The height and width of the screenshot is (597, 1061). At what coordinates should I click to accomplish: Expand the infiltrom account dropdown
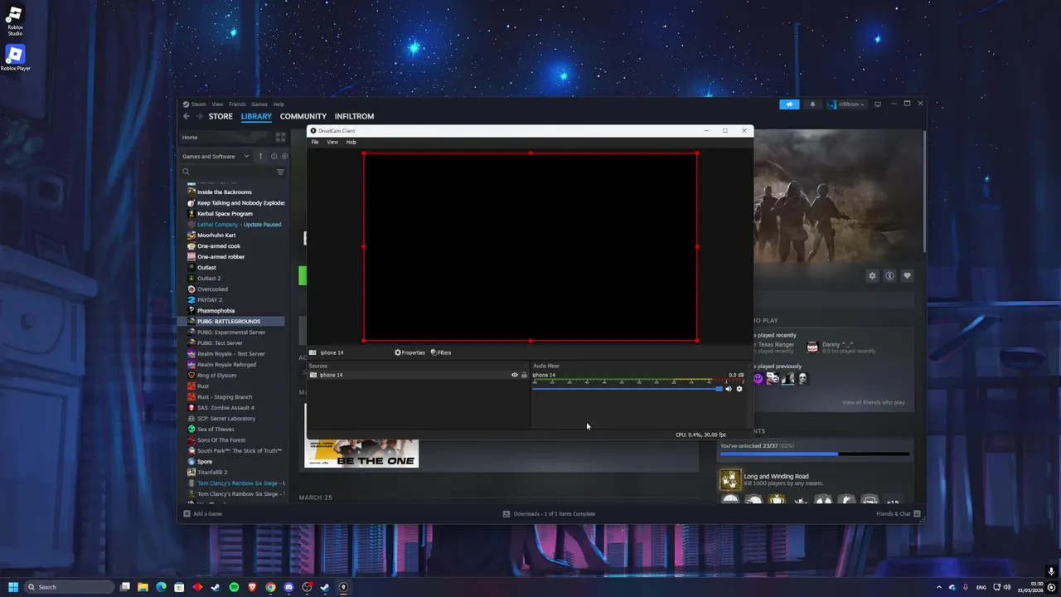pos(845,104)
